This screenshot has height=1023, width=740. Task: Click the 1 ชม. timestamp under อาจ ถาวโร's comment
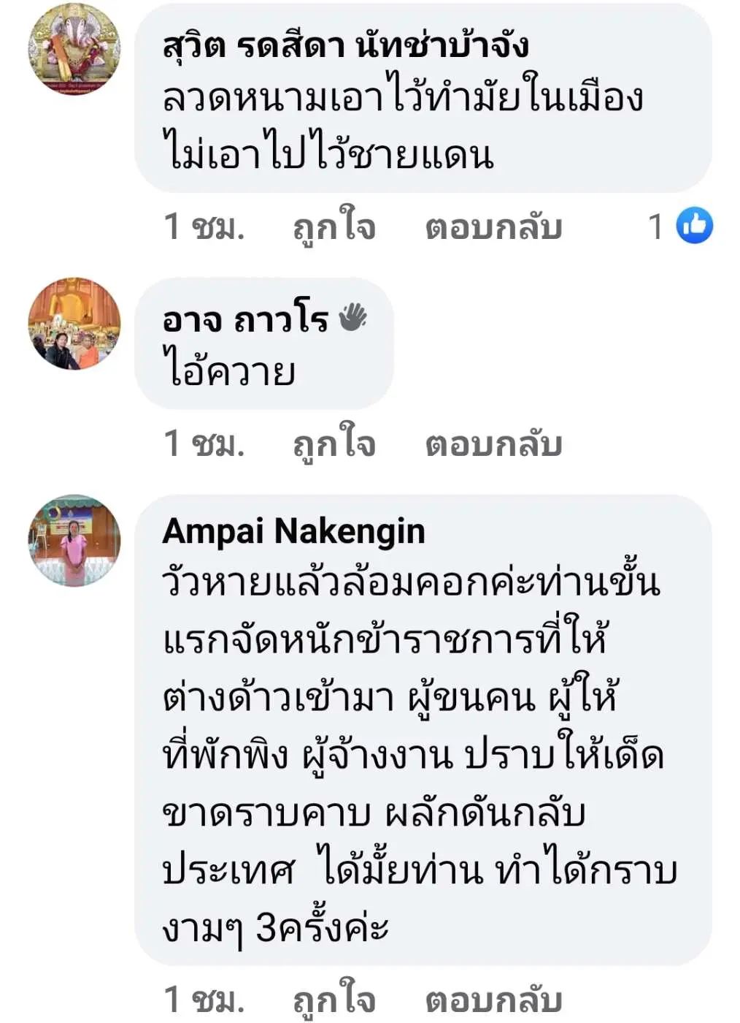point(204,444)
